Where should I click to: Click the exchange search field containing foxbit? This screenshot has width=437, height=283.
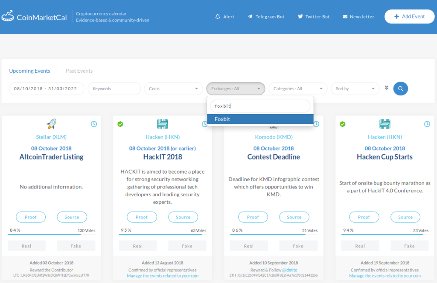(x=260, y=106)
